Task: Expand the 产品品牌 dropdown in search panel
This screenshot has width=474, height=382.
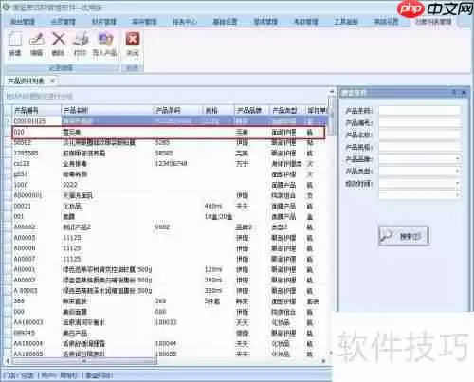Action: click(x=457, y=159)
